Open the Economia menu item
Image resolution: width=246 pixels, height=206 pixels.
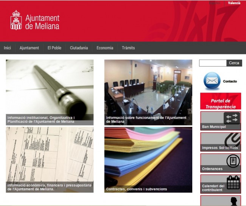click(x=105, y=48)
